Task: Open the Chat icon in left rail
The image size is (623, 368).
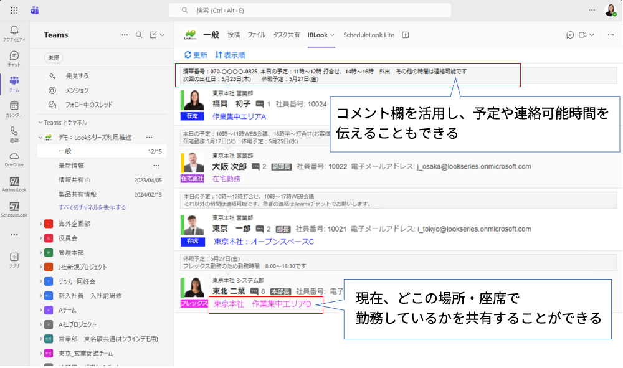Action: point(14,59)
